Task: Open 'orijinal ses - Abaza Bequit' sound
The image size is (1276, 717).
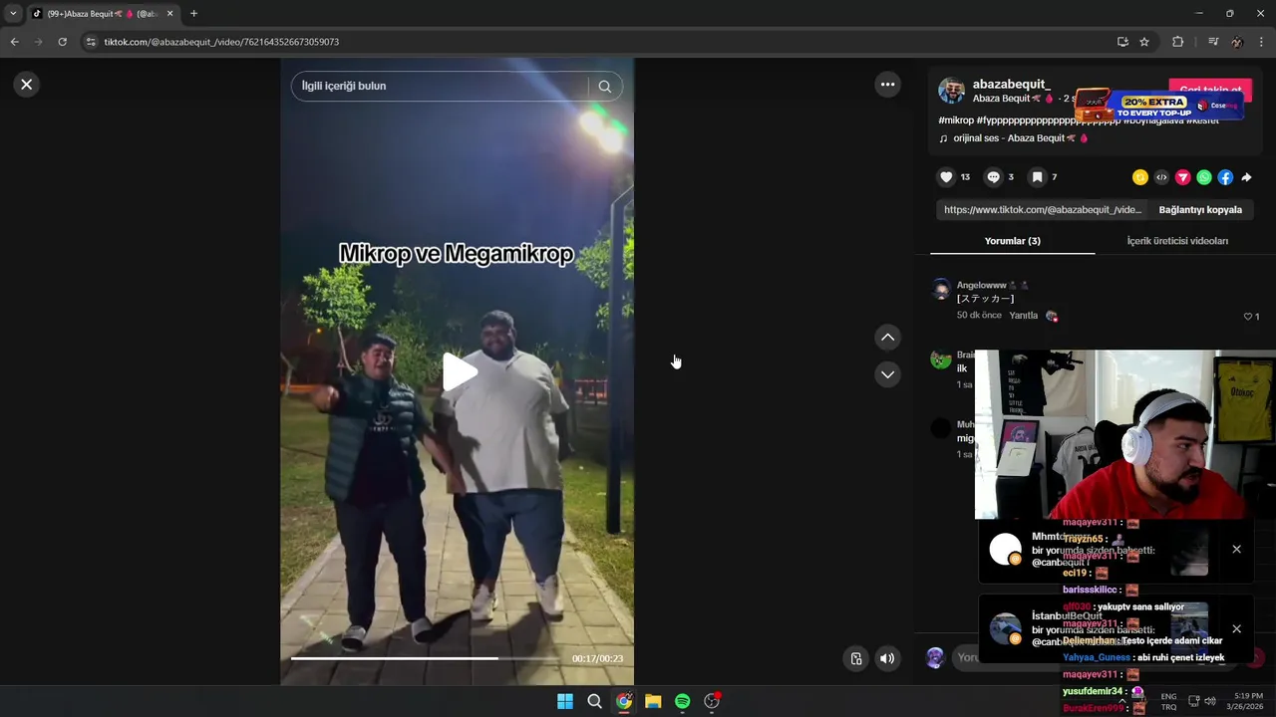Action: (x=1013, y=138)
